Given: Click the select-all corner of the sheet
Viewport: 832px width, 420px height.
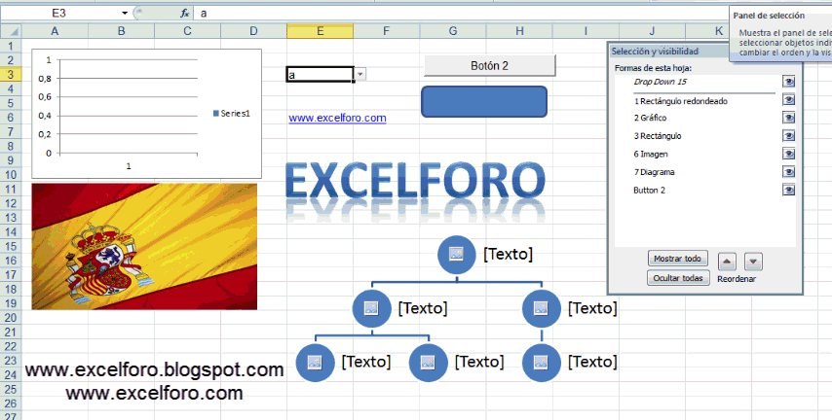Looking at the screenshot, I should coord(11,31).
